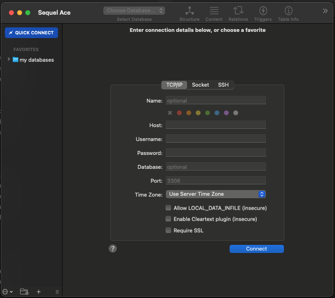The image size is (335, 298).
Task: Choose the purple connection color
Action: click(226, 113)
